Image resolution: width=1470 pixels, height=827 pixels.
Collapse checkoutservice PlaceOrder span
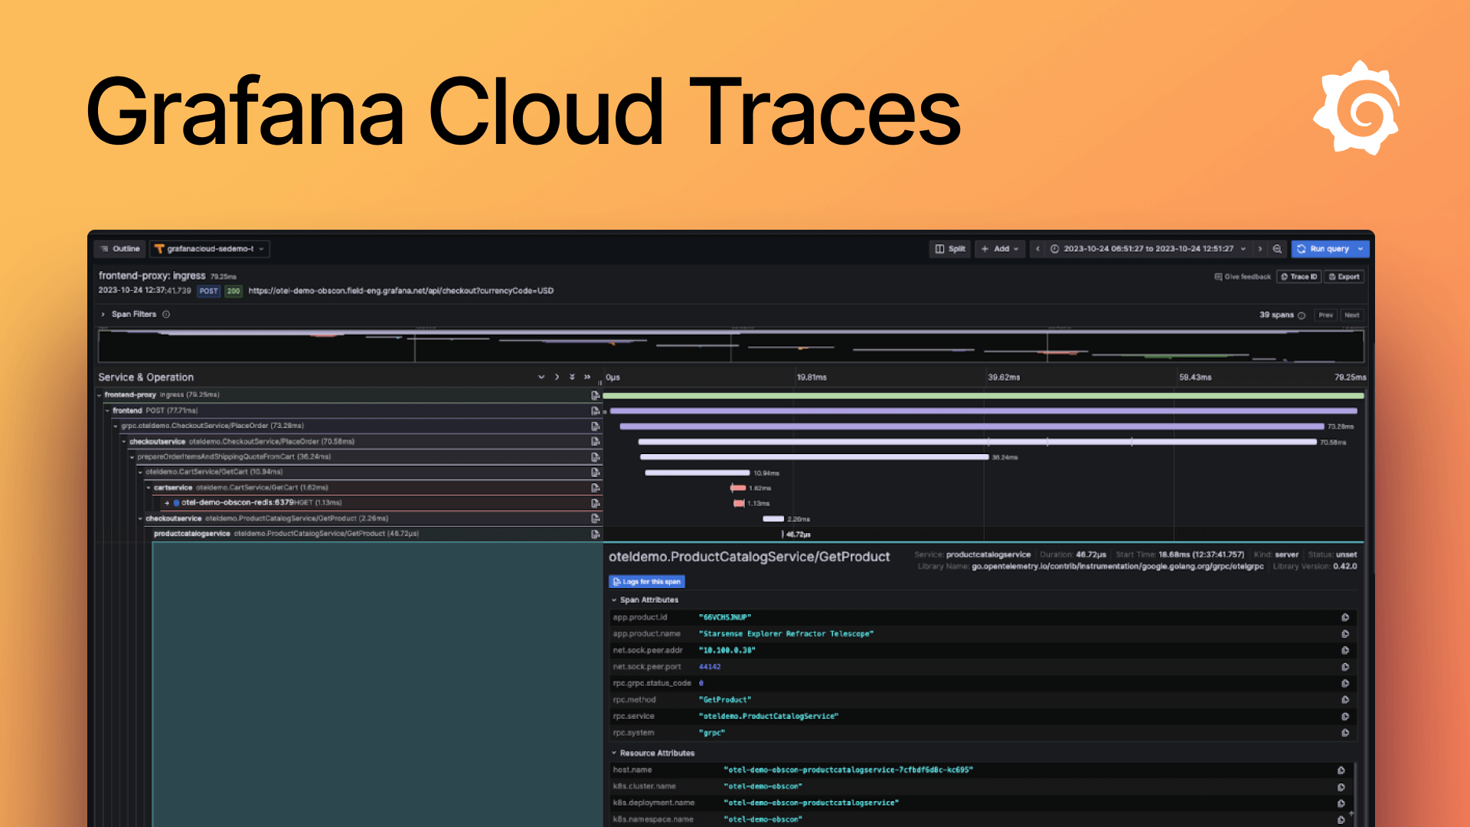[124, 441]
